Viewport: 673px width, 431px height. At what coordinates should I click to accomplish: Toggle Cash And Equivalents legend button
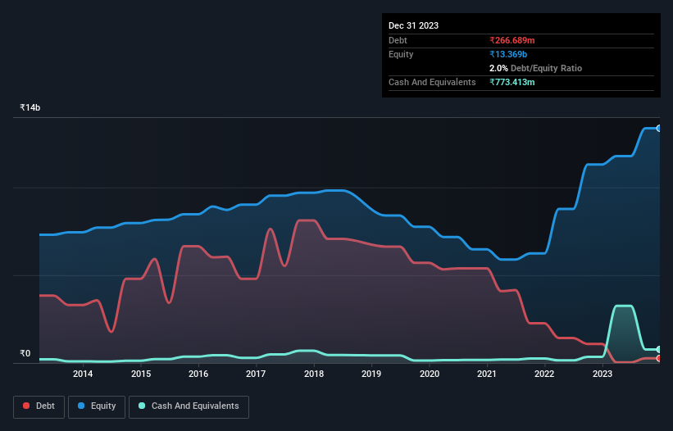tap(189, 406)
